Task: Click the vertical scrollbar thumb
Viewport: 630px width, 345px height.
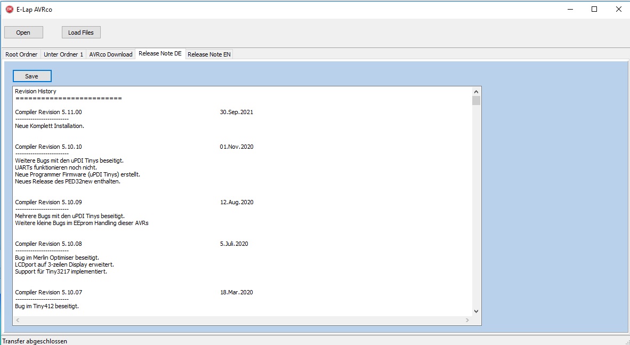Action: (476, 100)
